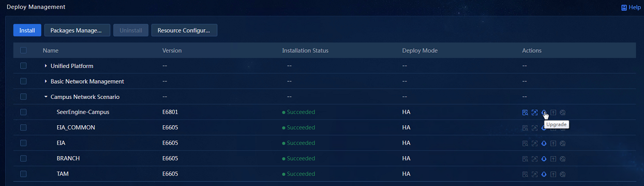Select the header select-all checkbox
The width and height of the screenshot is (644, 186).
[23, 50]
